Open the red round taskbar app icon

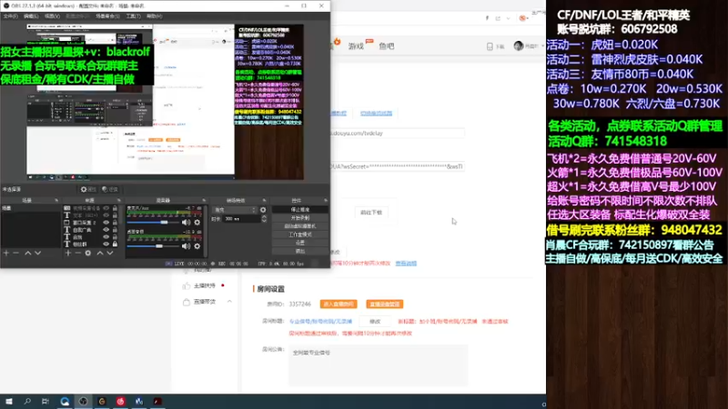(x=121, y=401)
